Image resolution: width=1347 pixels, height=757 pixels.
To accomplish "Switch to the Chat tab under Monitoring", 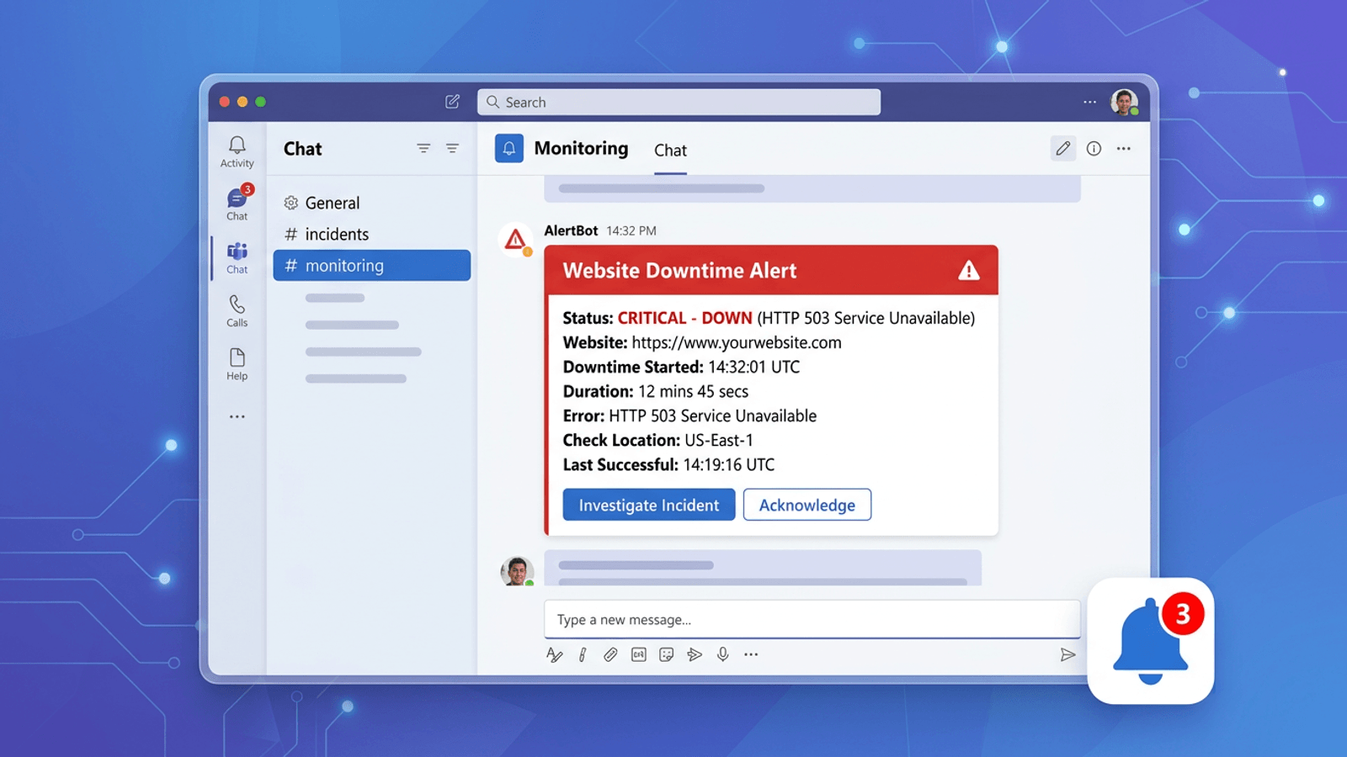I will pyautogui.click(x=670, y=151).
